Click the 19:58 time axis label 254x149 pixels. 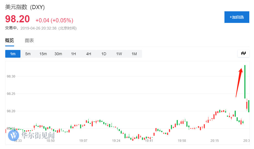pos(182,140)
